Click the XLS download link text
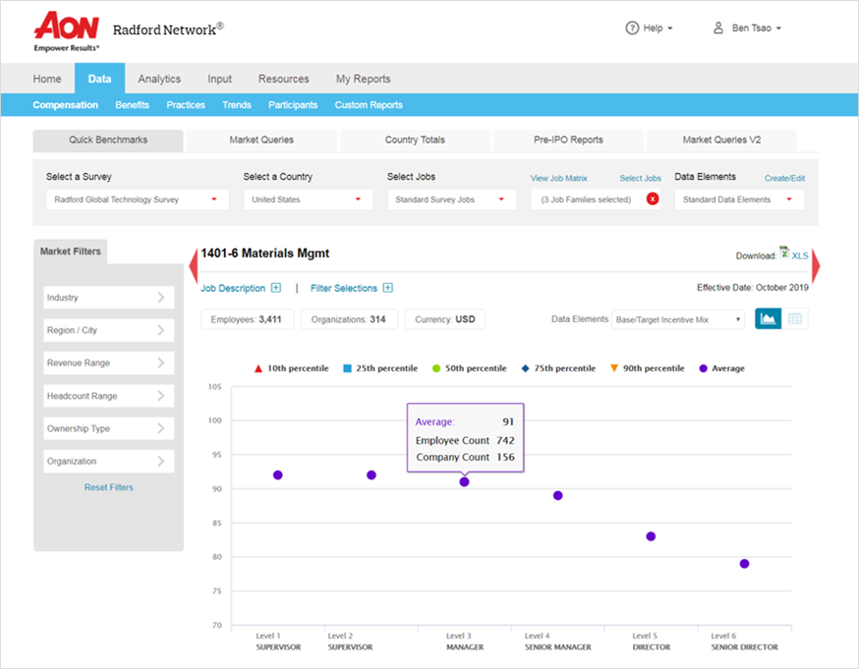 (x=800, y=256)
